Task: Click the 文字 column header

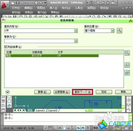Action: [x=77, y=52]
